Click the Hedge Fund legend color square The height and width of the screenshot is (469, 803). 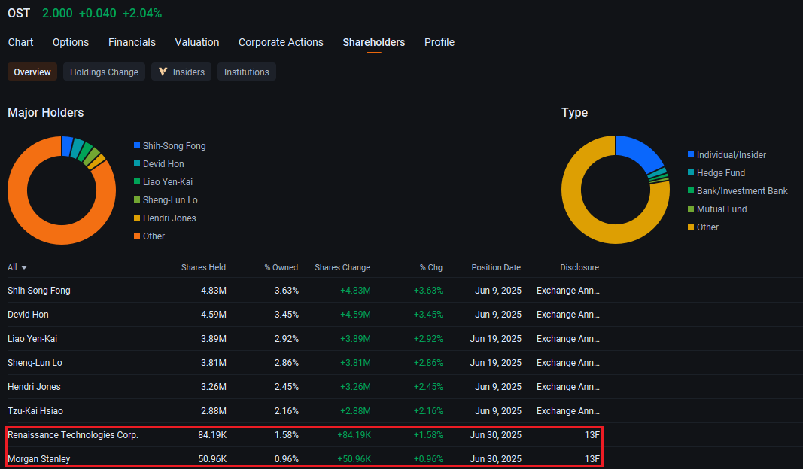pyautogui.click(x=691, y=173)
